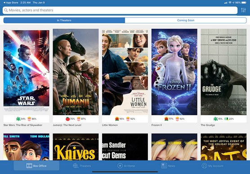The width and height of the screenshot is (250, 174).
Task: Click the Star Wars: The Rise of Skywalker title
Action: (x=23, y=125)
